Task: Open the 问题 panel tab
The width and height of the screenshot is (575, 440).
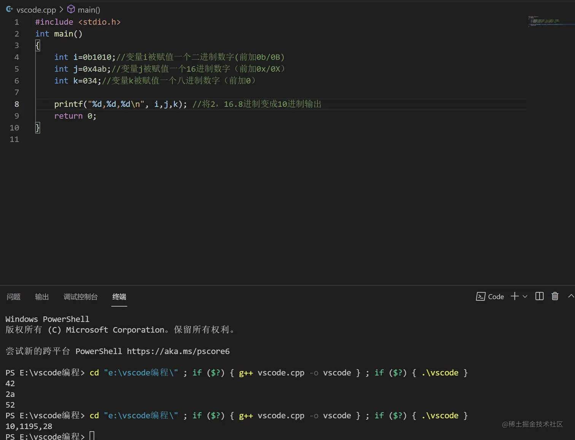Action: point(14,297)
